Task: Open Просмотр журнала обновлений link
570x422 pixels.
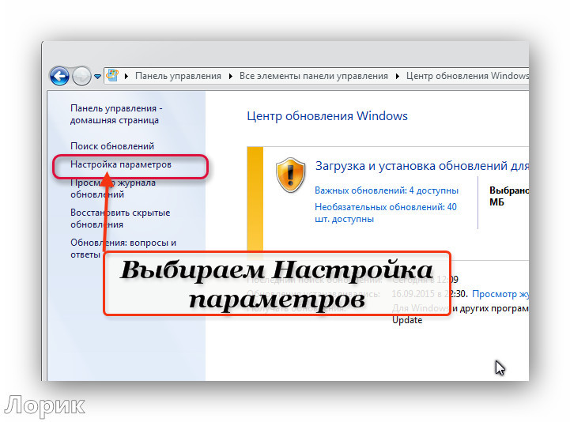Action: coord(113,188)
